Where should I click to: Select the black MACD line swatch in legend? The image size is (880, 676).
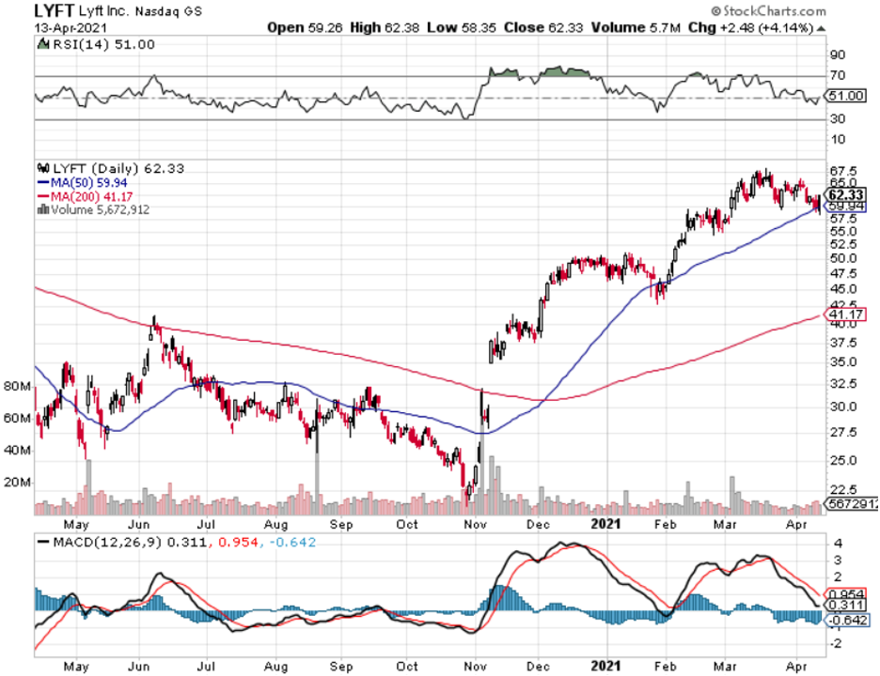(x=43, y=542)
